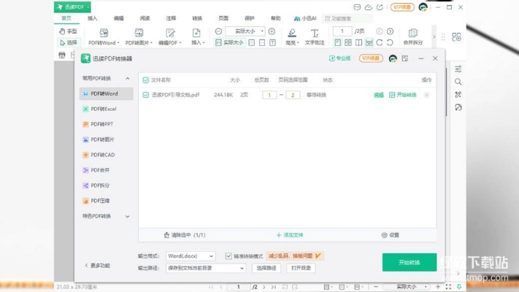This screenshot has height=292, width=519.
Task: Click the 实际大小 fit button in ribbon
Action: 229,42
